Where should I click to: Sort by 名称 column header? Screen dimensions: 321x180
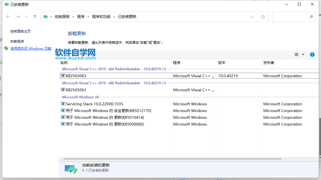tap(115, 63)
